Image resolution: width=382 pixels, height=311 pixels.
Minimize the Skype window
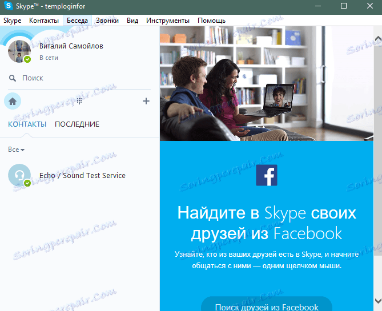[x=317, y=6]
